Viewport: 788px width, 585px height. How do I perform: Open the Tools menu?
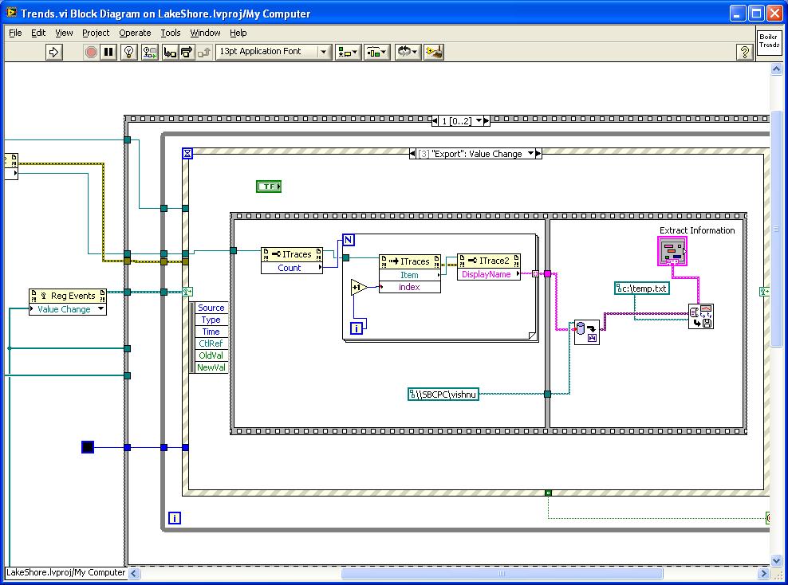[x=171, y=33]
